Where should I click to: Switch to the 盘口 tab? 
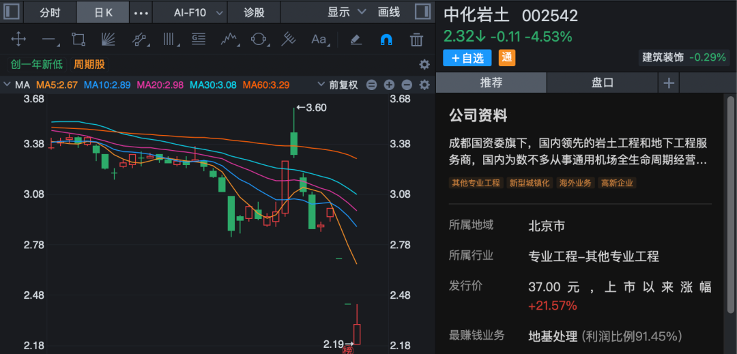point(602,83)
